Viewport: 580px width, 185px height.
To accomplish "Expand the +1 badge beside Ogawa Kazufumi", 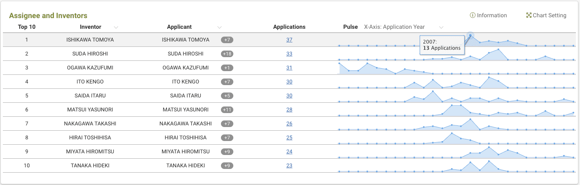I will click(227, 68).
